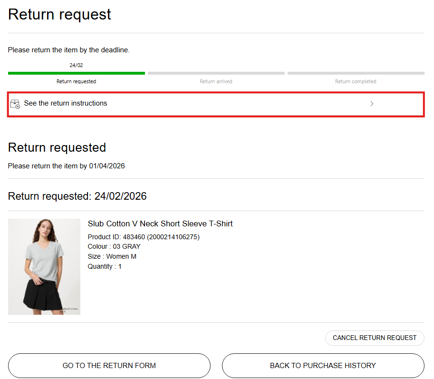This screenshot has height=379, width=434.
Task: Click the Colour 03 GRAY text
Action: coord(114,246)
